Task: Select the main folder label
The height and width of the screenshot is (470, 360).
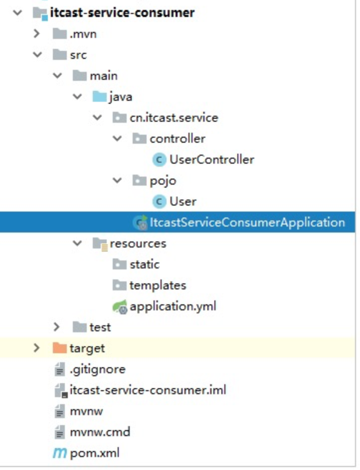Action: tap(104, 76)
